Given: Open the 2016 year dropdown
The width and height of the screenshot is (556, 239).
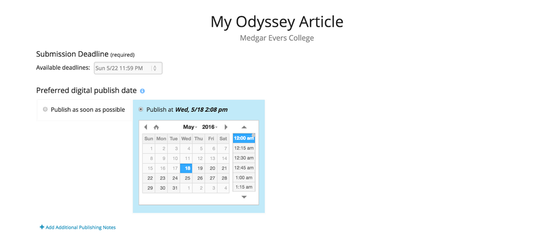Looking at the screenshot, I should (x=209, y=127).
